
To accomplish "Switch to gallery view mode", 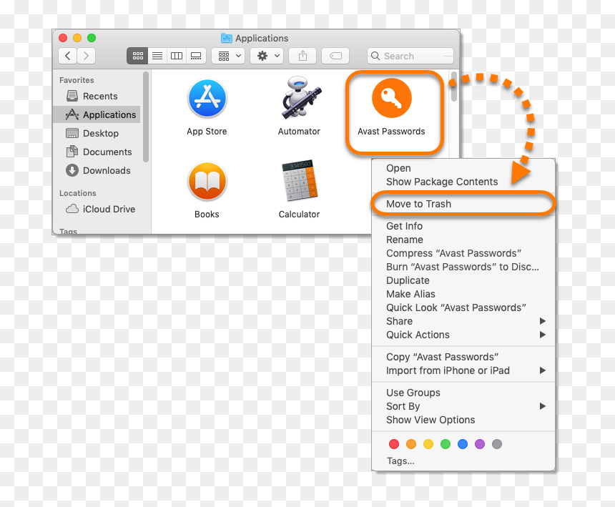I will point(196,56).
